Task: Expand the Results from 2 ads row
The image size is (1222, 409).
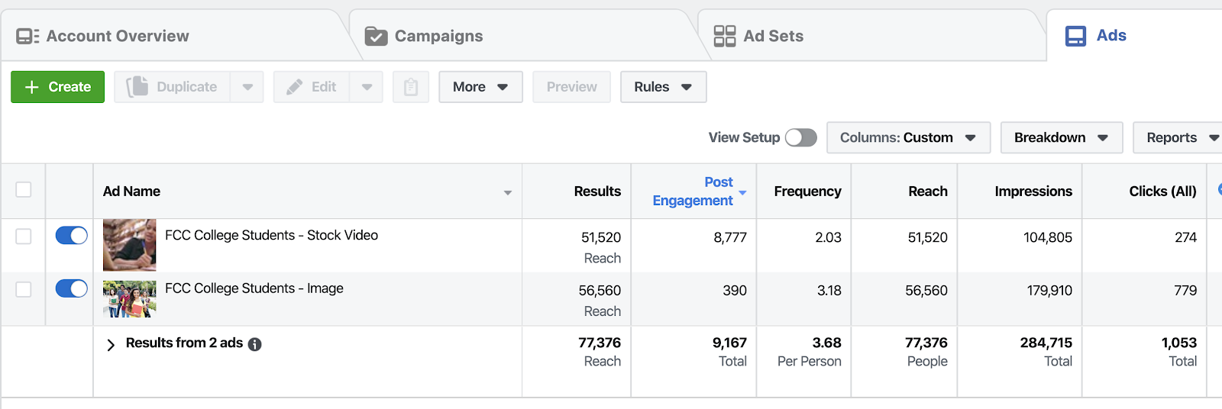Action: 111,344
